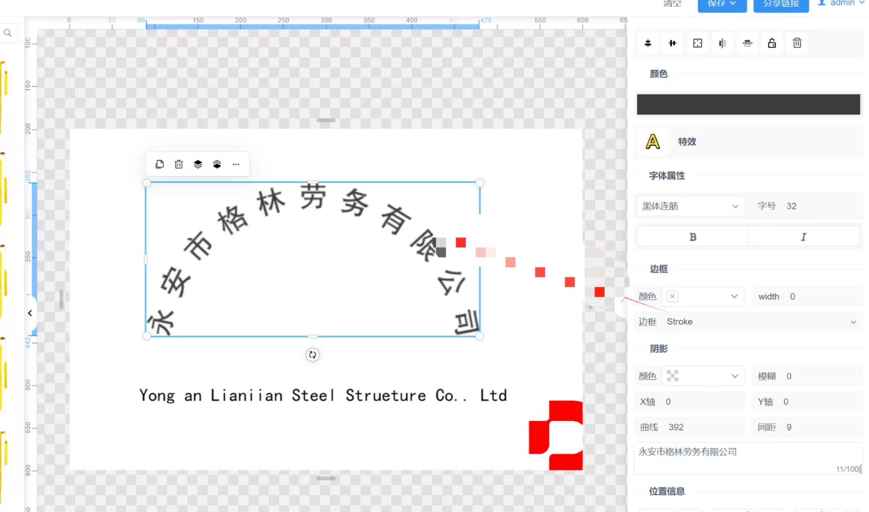Click the 特效 effects label
869x512 pixels.
(687, 142)
